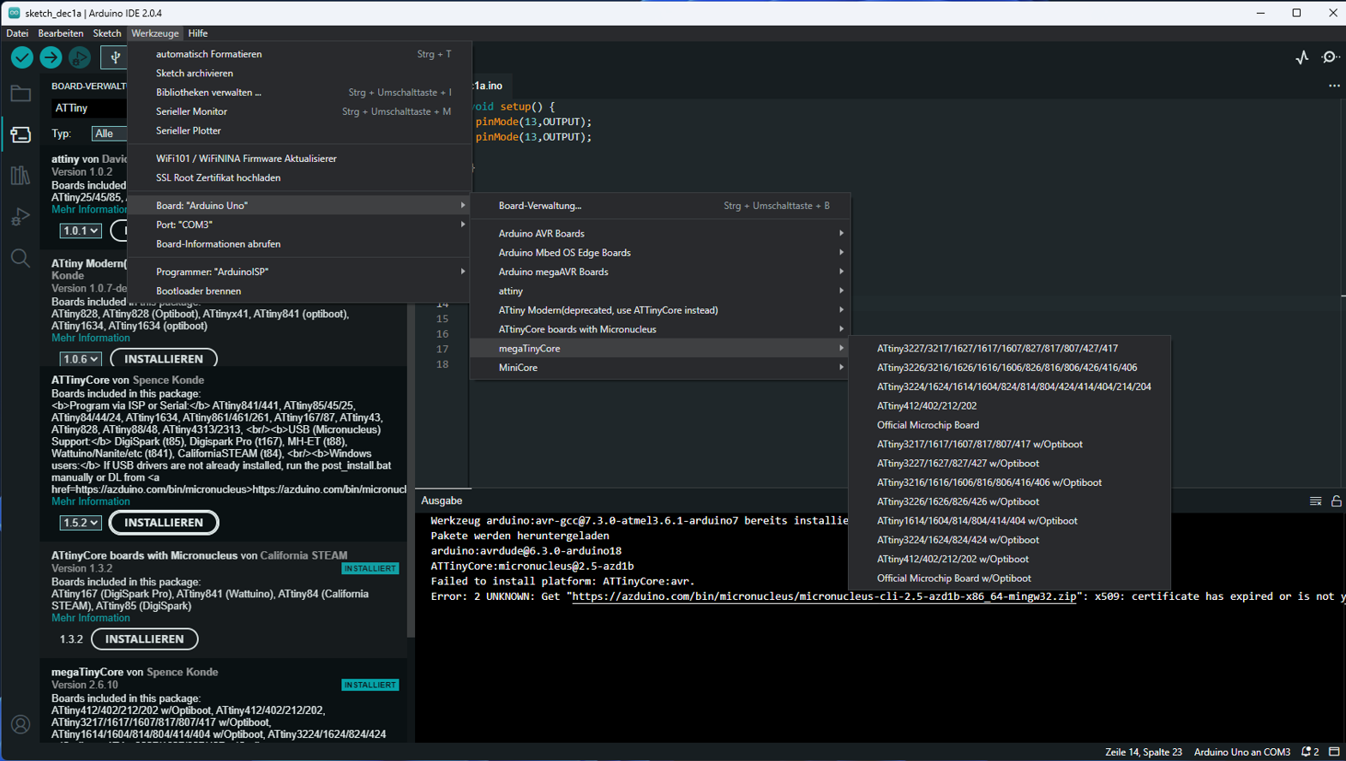Open the Programmer "ArduinoISP" submenu

pyautogui.click(x=299, y=272)
